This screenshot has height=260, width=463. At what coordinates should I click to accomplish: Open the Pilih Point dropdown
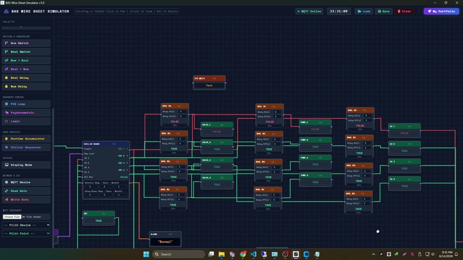[x=26, y=234]
